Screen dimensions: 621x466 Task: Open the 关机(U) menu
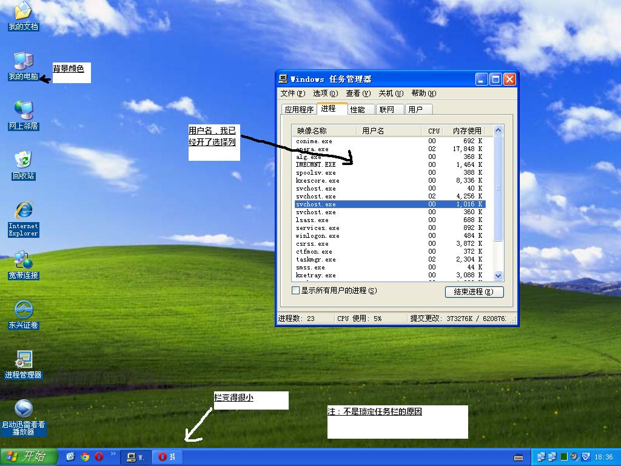[x=391, y=93]
